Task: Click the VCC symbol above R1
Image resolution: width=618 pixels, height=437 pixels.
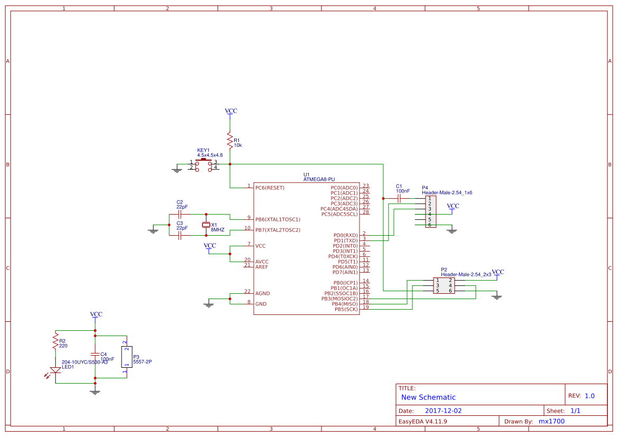Action: pos(230,111)
